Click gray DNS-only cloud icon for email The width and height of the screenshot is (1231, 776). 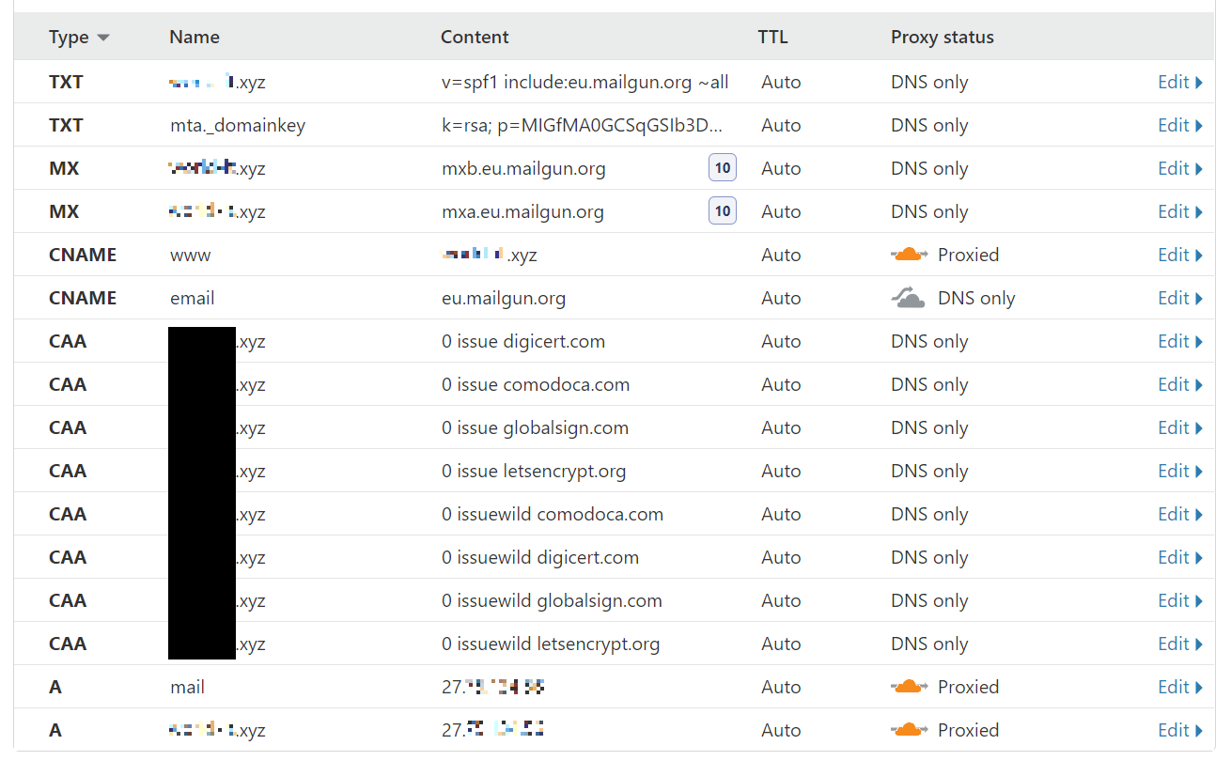909,298
